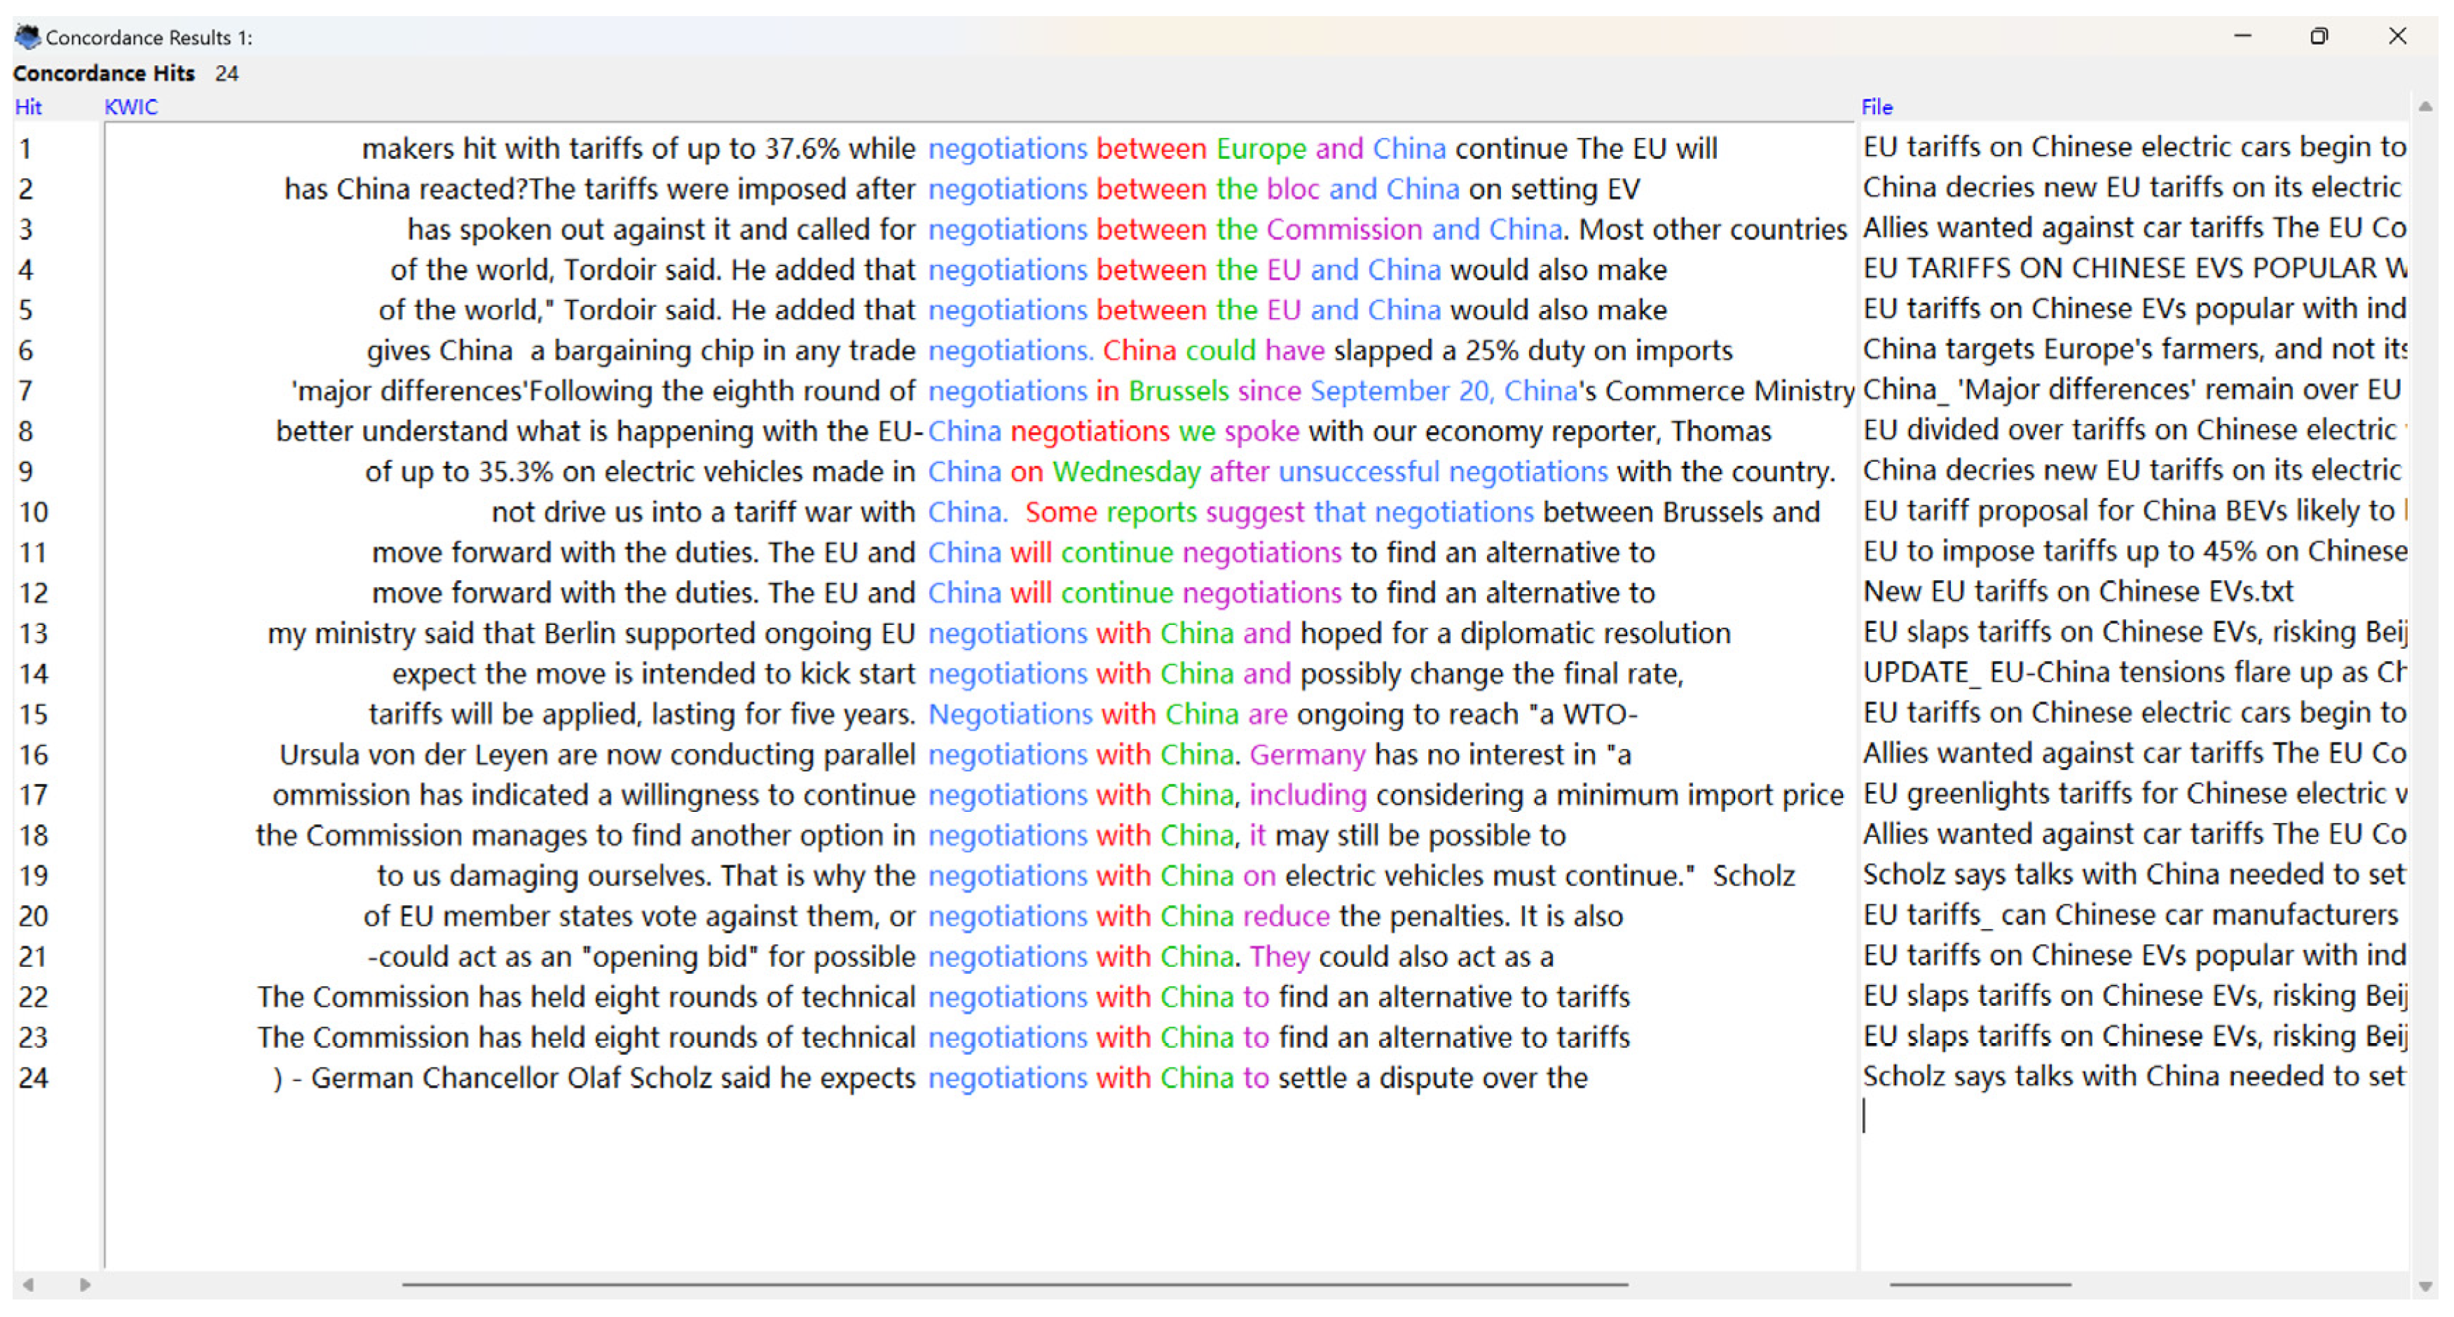The height and width of the screenshot is (1317, 2454).
Task: Click hit number 20 in Hit column
Action: 34,916
